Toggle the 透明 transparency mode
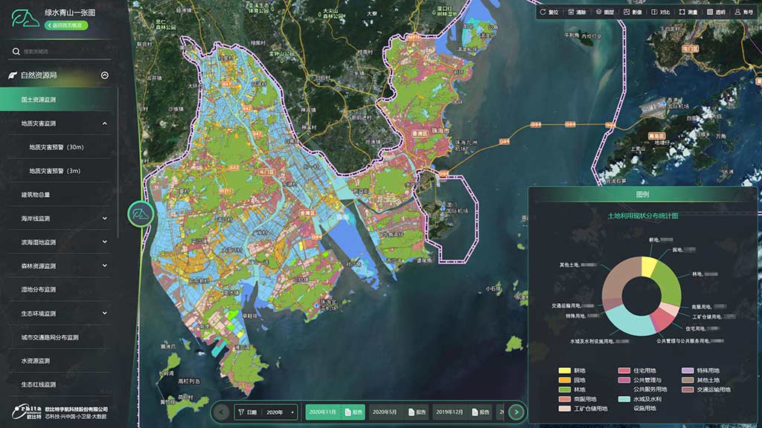The height and width of the screenshot is (428, 762). [715, 12]
